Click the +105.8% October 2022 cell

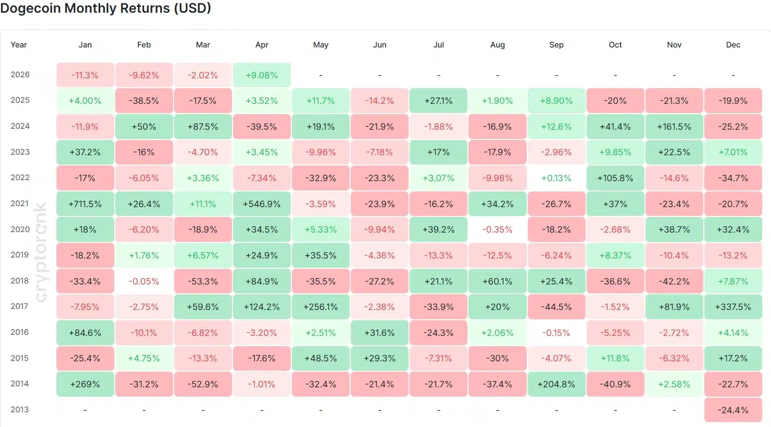click(615, 178)
